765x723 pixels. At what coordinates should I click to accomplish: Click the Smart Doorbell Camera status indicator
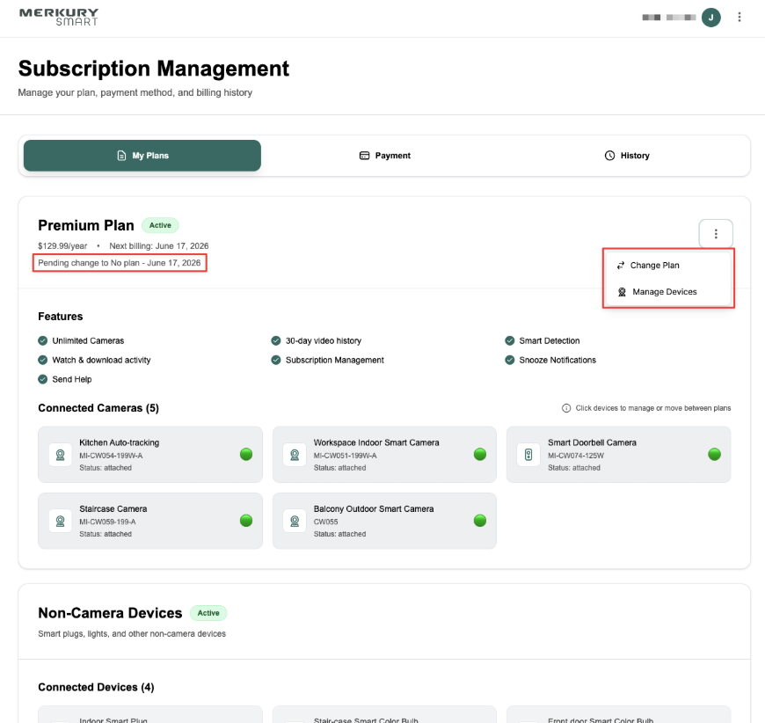pyautogui.click(x=714, y=455)
